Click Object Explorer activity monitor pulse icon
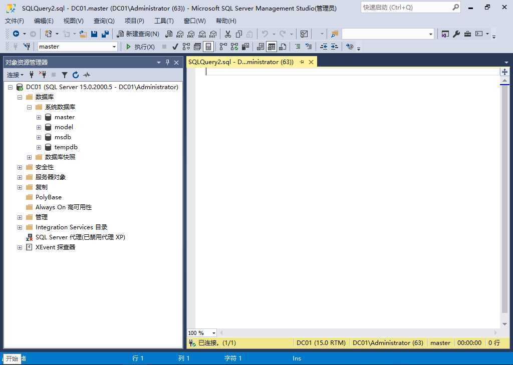This screenshot has width=513, height=365. point(87,75)
